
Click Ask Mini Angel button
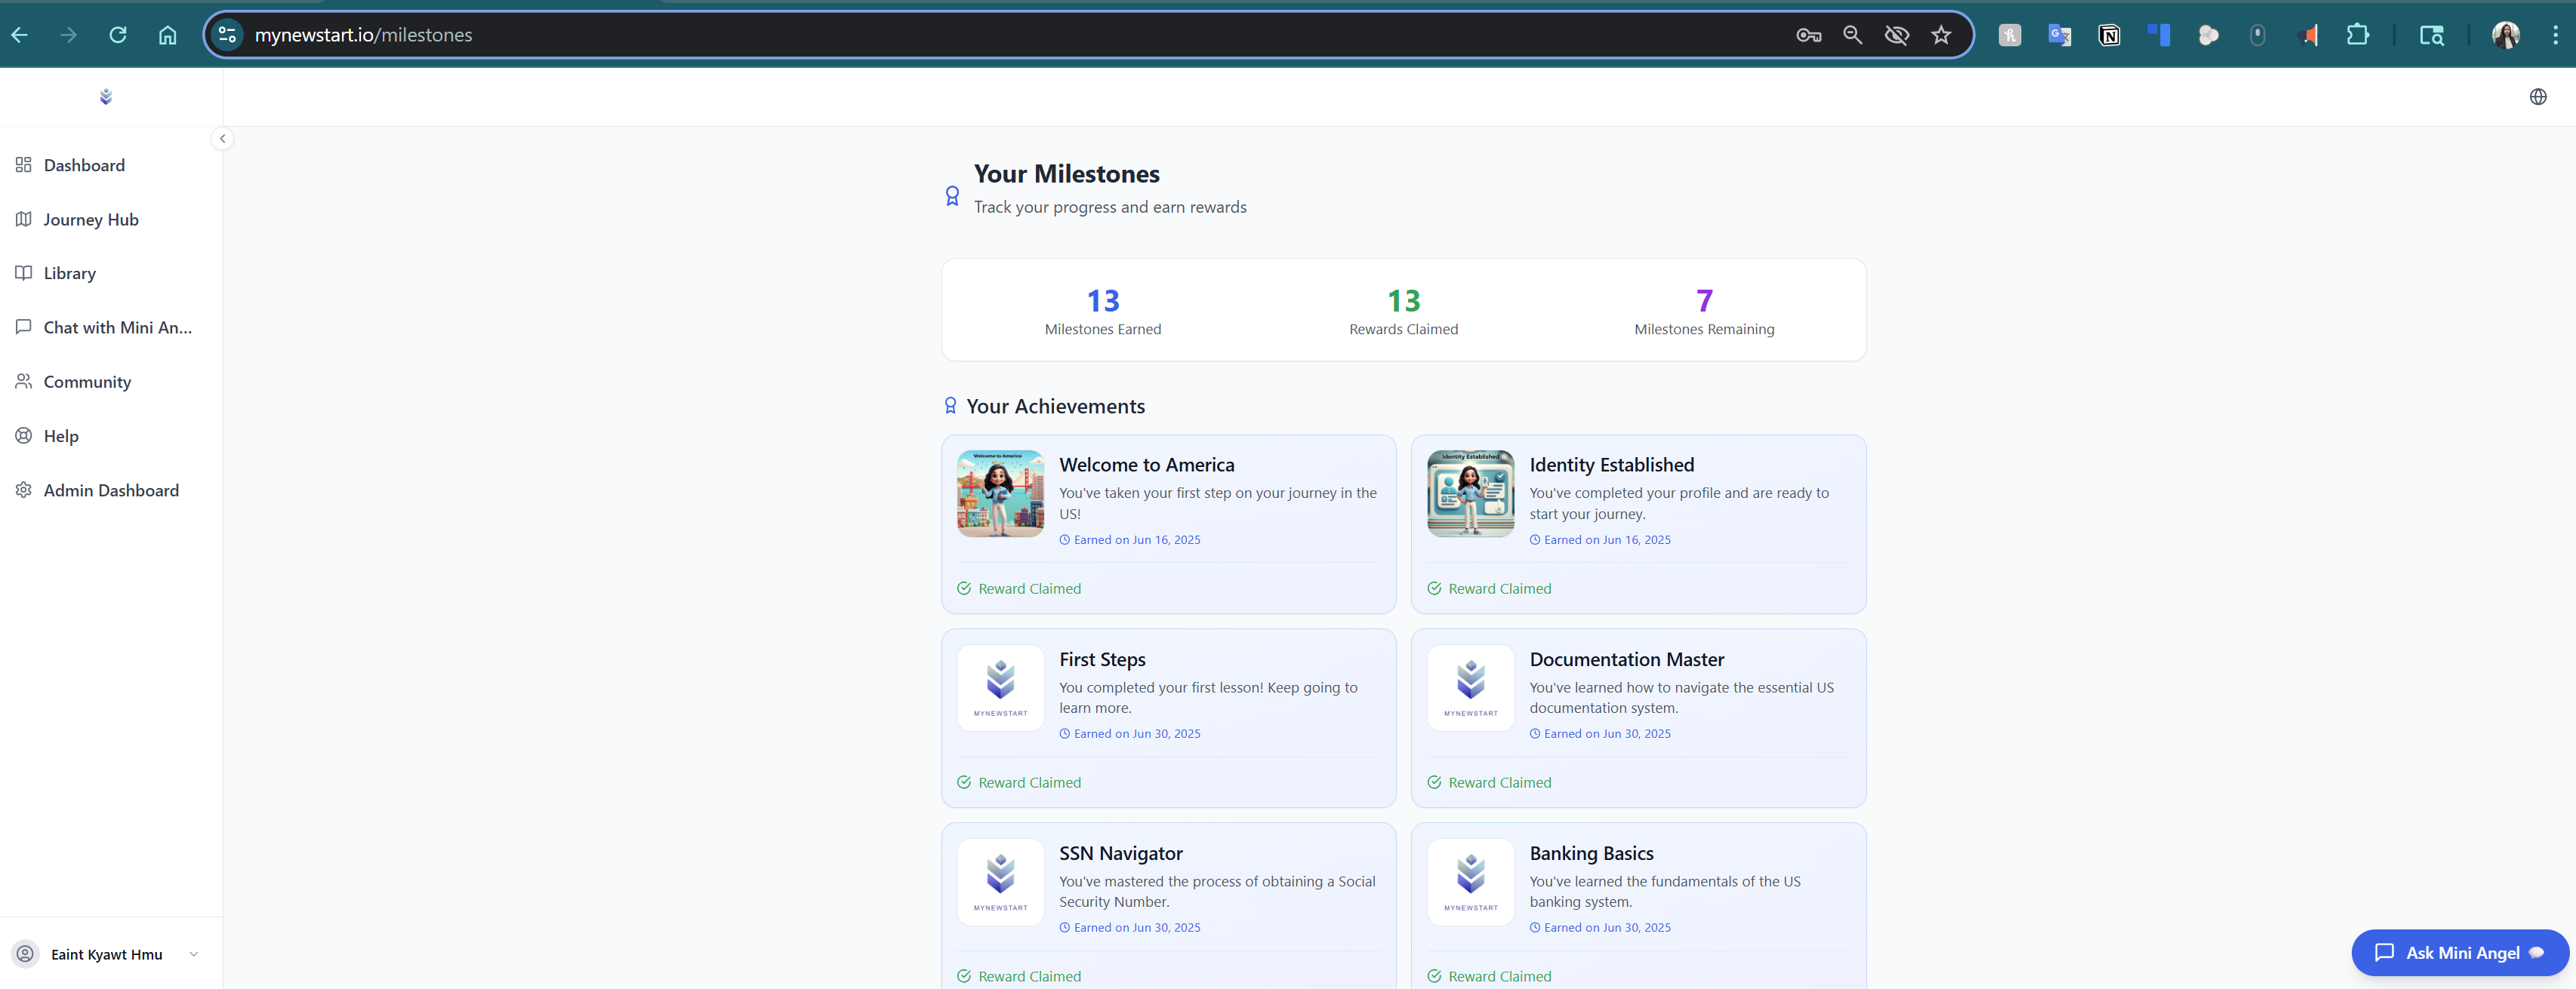coord(2459,953)
